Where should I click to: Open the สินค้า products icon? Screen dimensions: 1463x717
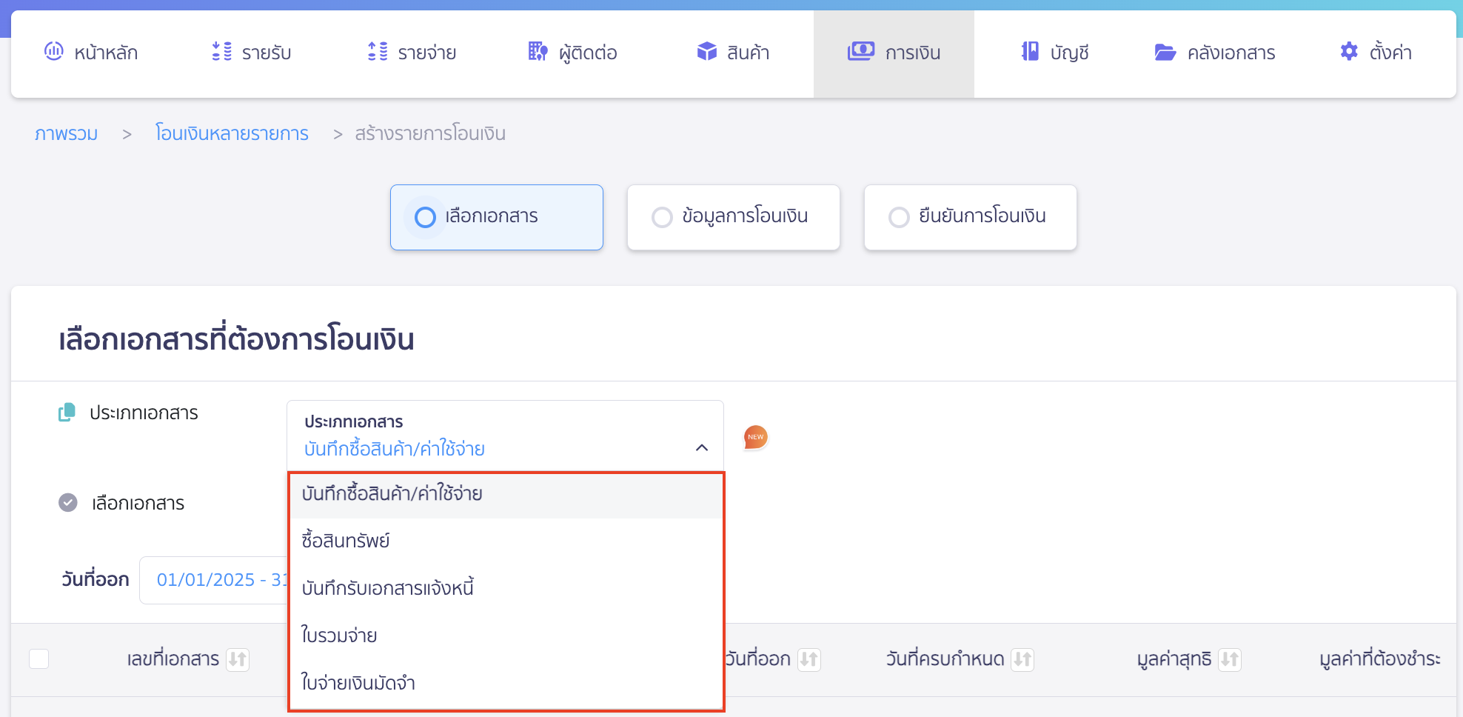click(705, 52)
